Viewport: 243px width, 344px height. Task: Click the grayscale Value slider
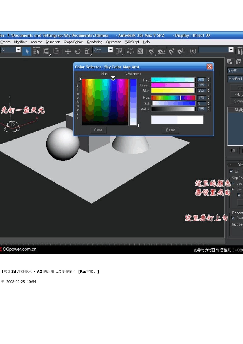[173, 109]
